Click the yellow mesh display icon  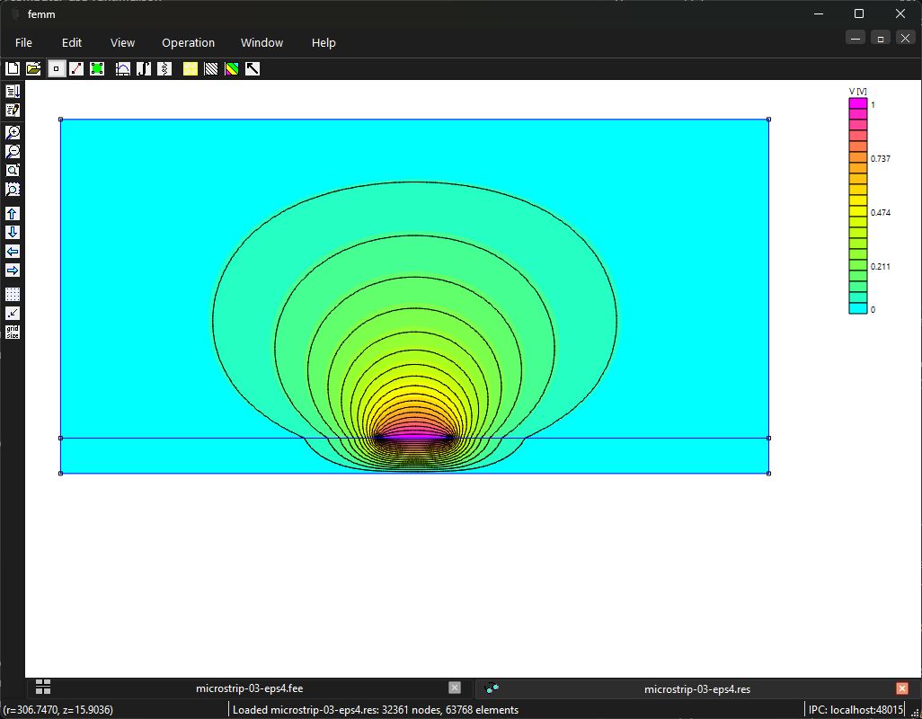pyautogui.click(x=190, y=69)
